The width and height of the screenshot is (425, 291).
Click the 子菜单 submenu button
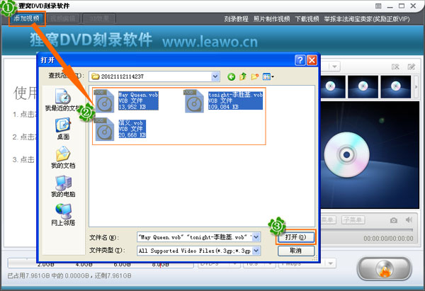pyautogui.click(x=353, y=219)
